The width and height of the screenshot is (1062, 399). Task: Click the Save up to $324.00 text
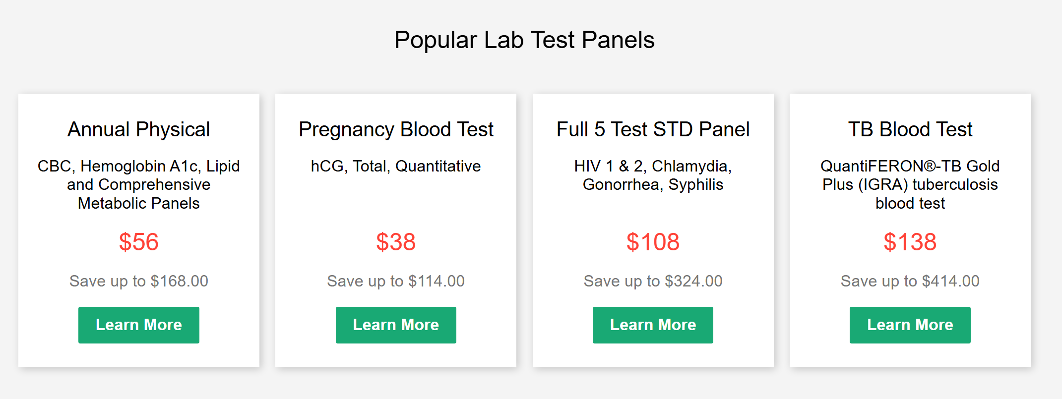(x=653, y=282)
